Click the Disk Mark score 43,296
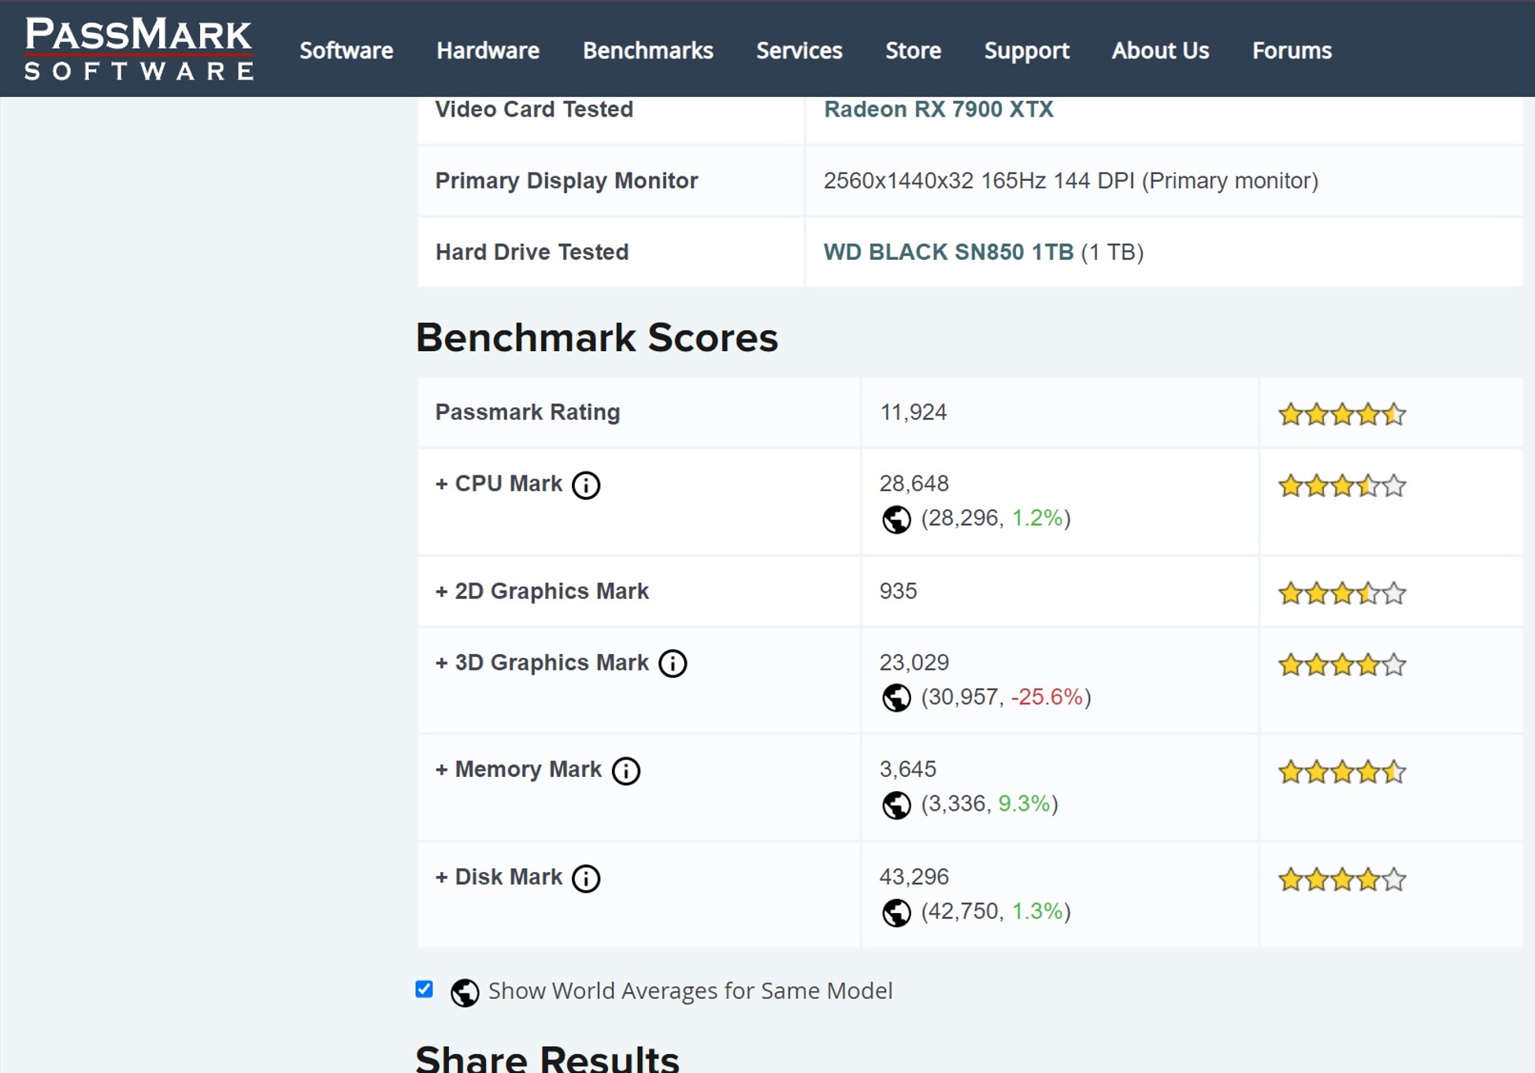 (914, 877)
